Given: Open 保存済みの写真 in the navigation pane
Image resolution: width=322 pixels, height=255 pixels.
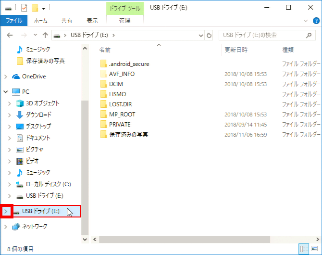Looking at the screenshot, I should click(x=41, y=61).
